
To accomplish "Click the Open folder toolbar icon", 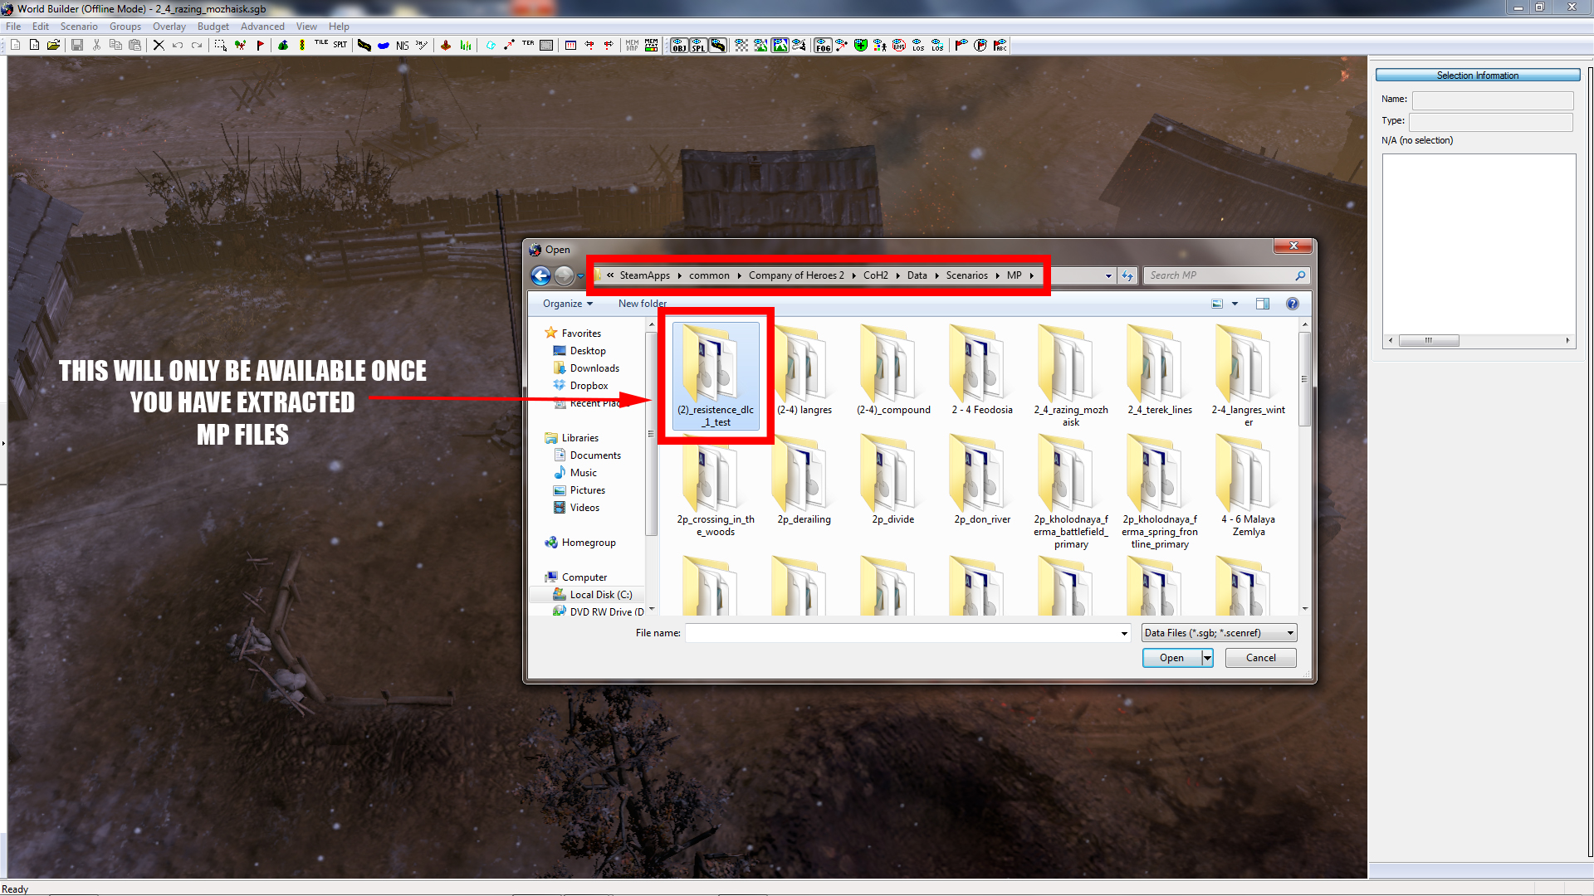I will [53, 45].
